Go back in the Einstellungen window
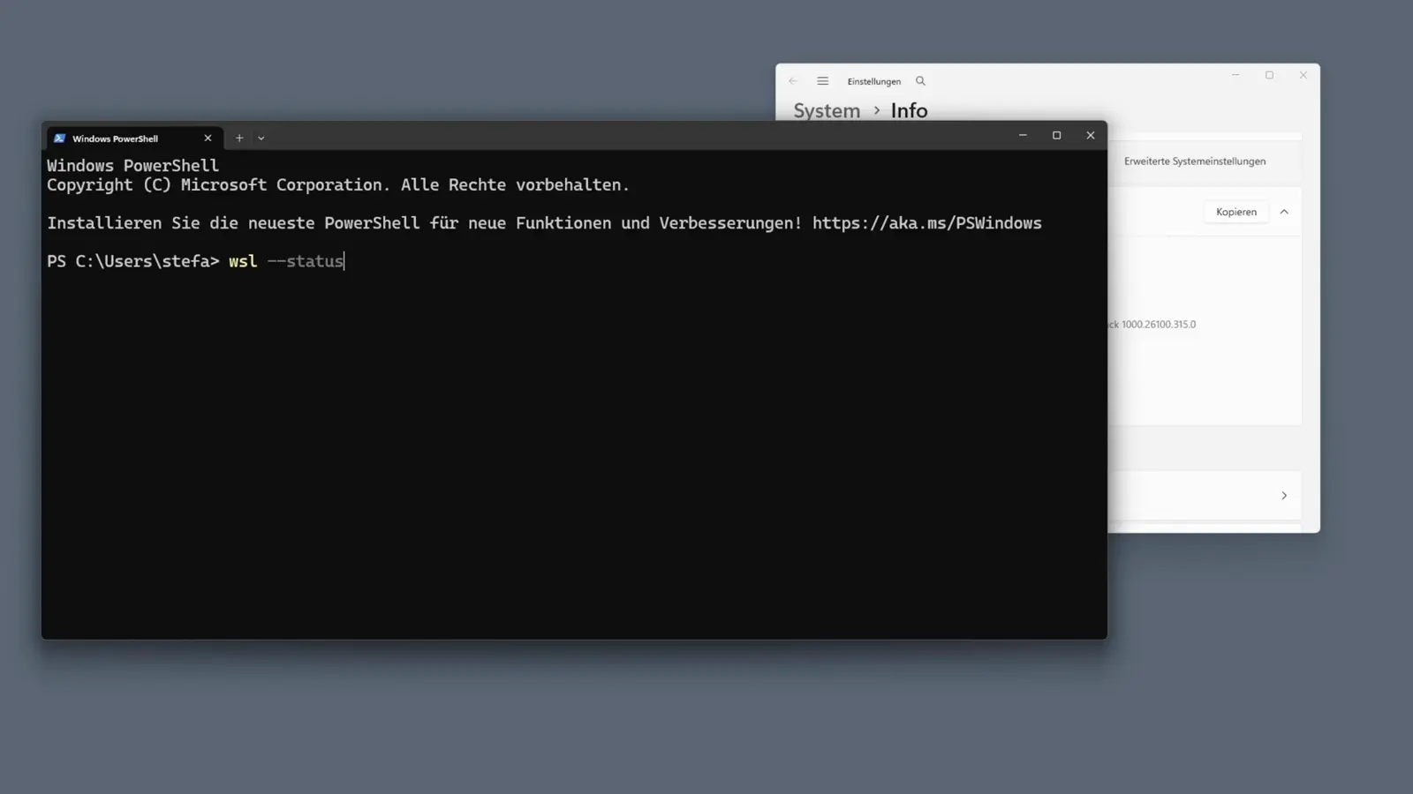Image resolution: width=1413 pixels, height=794 pixels. point(793,81)
